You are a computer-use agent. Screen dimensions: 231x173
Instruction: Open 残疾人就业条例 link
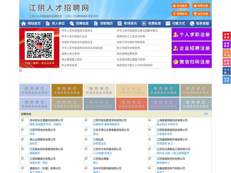pyautogui.click(x=71, y=54)
